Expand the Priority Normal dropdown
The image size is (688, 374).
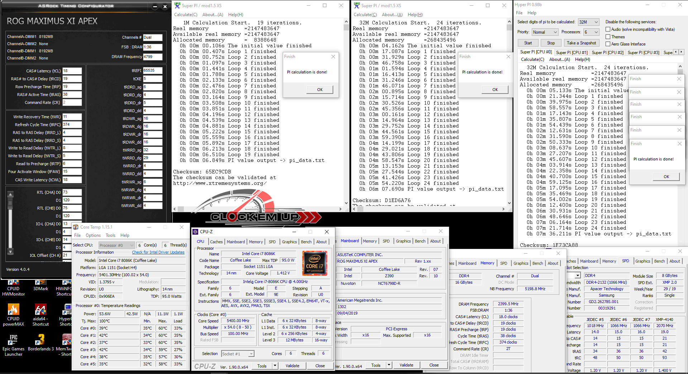545,32
